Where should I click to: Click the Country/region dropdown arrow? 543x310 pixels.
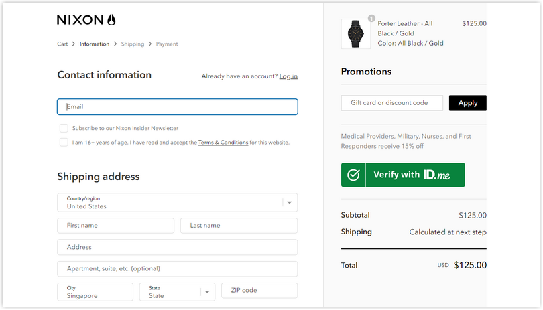point(290,202)
